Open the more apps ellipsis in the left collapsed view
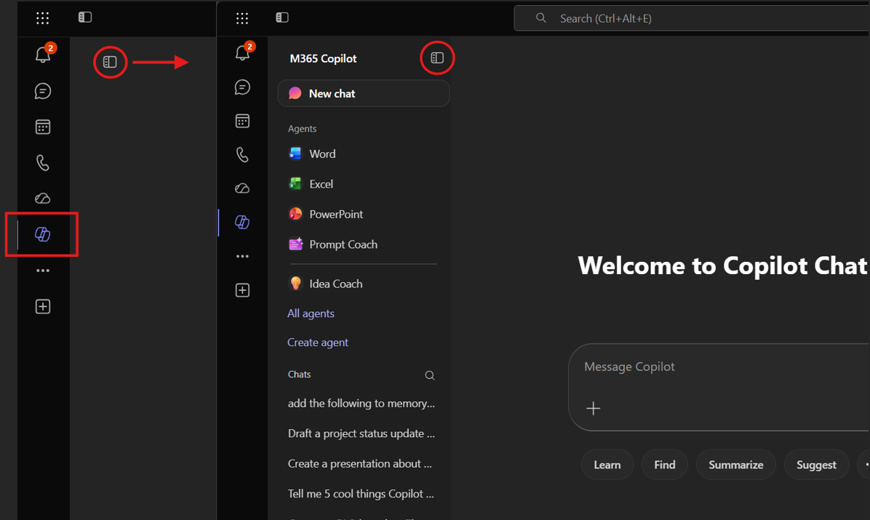 tap(43, 271)
